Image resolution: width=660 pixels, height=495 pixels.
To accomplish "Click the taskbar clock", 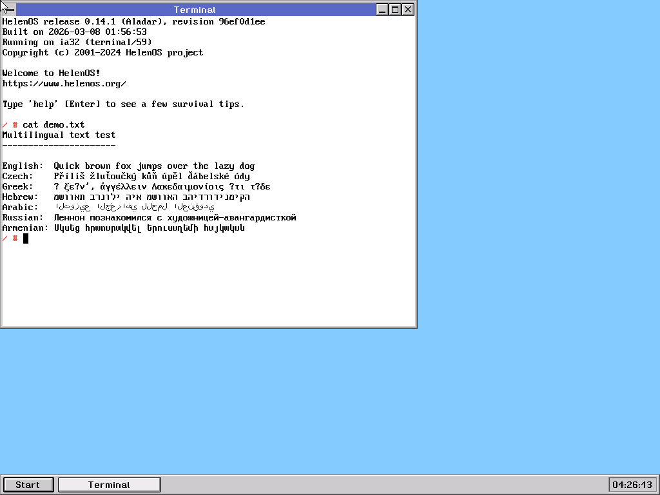I will click(x=632, y=485).
